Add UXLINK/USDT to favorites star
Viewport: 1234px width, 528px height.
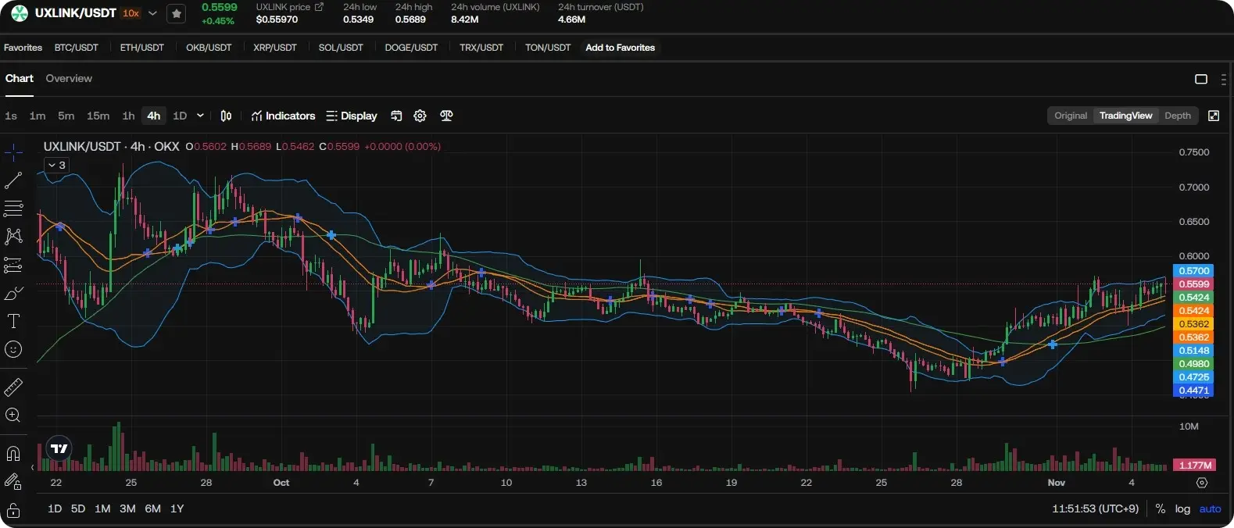[x=177, y=13]
